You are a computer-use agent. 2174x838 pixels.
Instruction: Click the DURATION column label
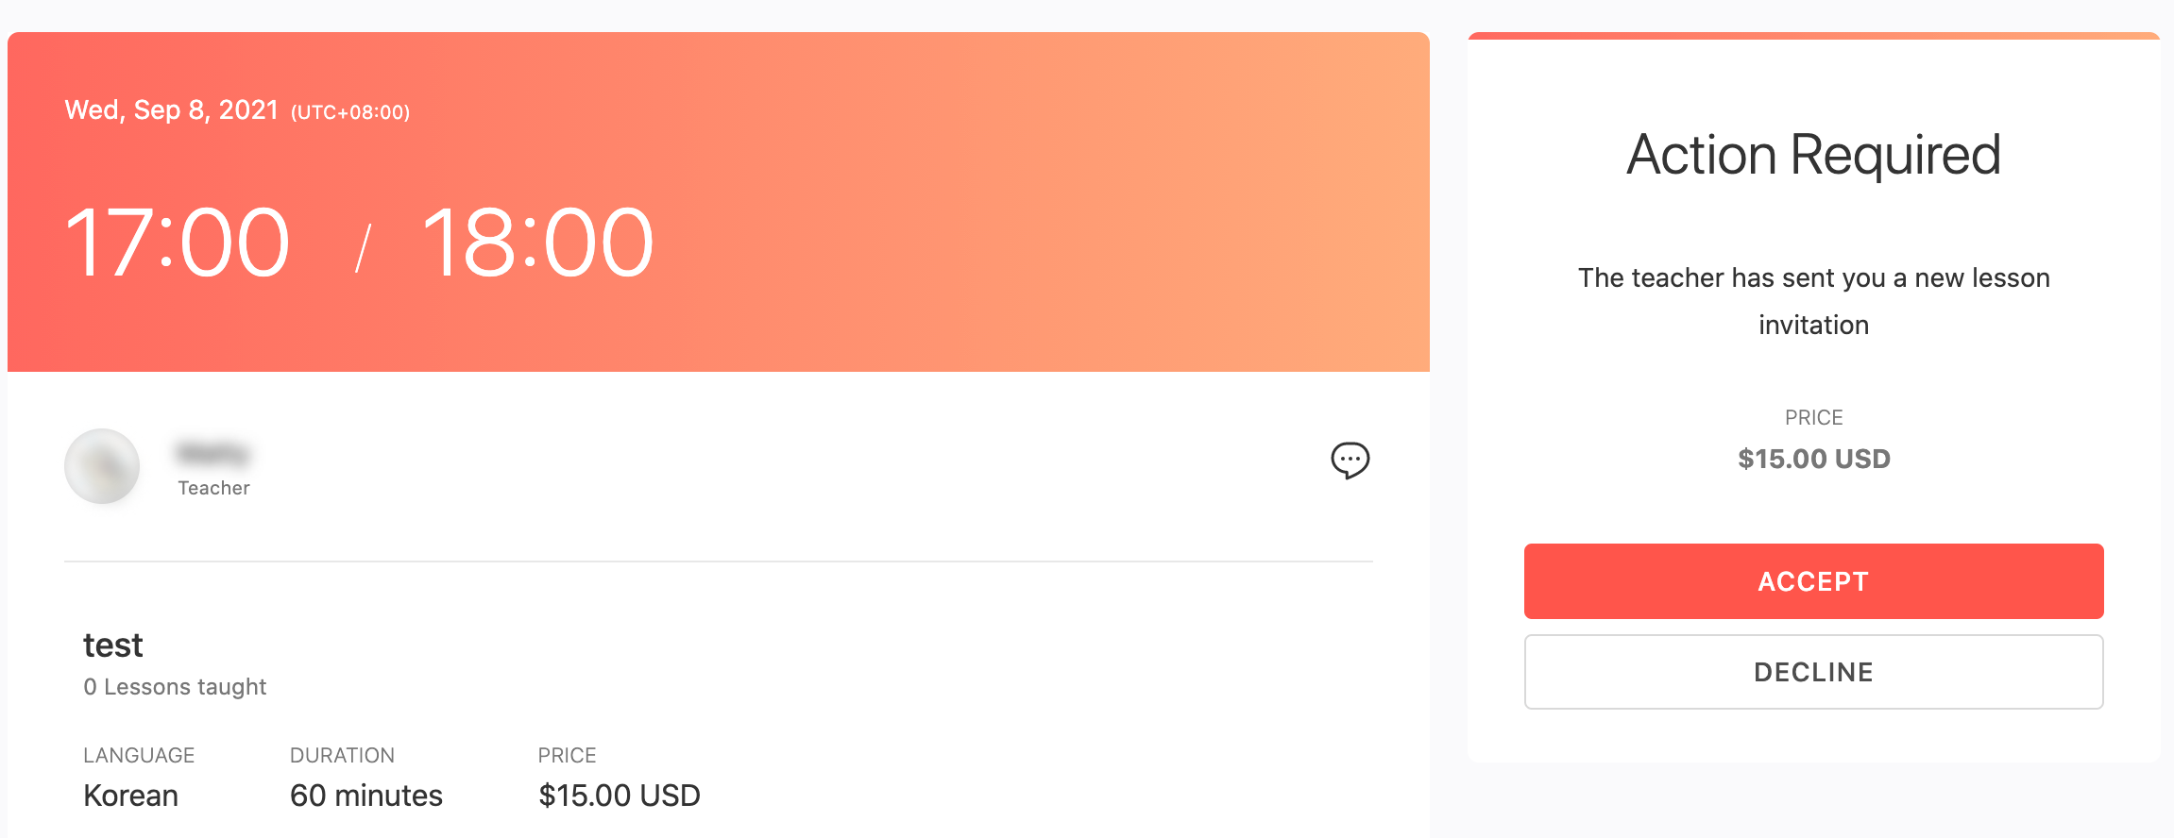point(342,755)
